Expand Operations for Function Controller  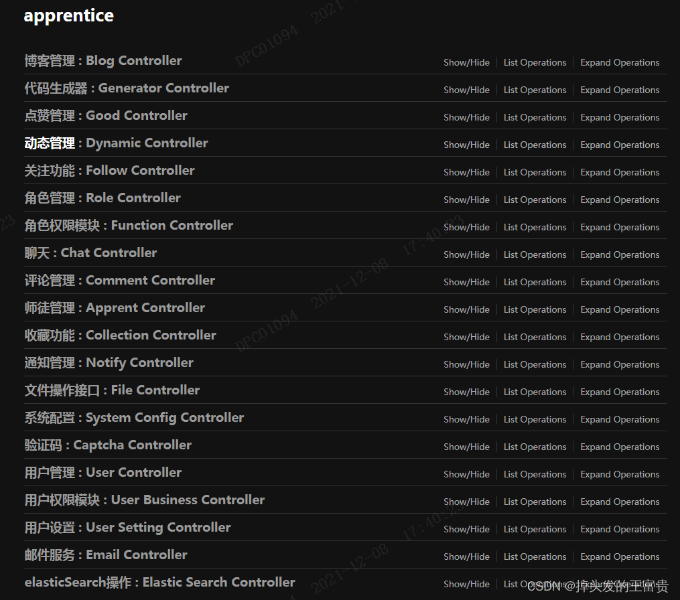point(620,227)
